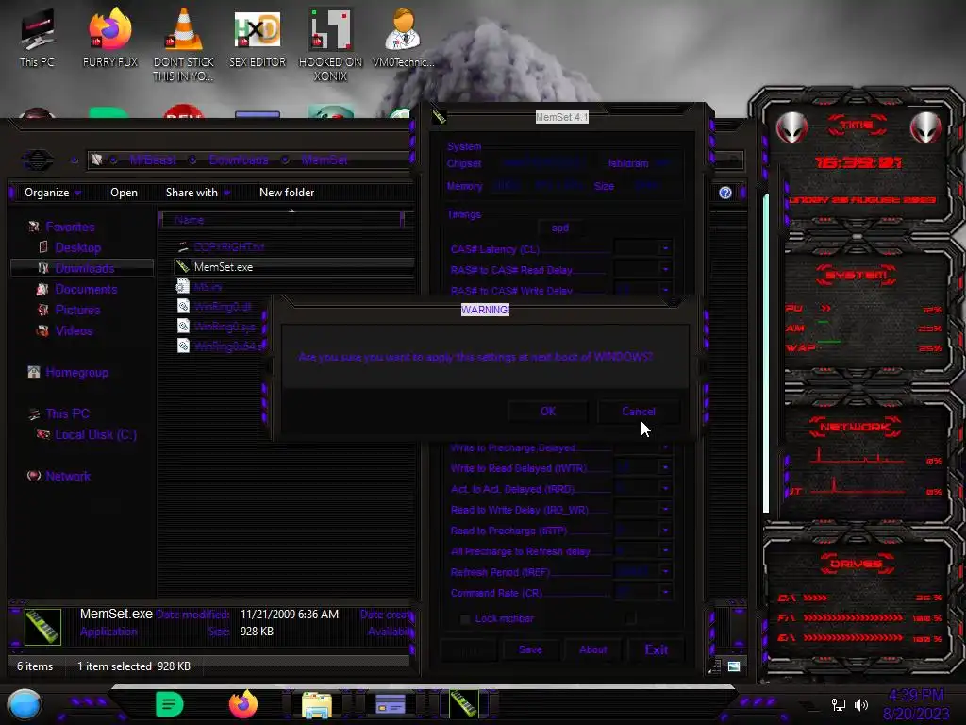Select Pictures in Explorer sidebar
This screenshot has height=725, width=966.
click(77, 310)
